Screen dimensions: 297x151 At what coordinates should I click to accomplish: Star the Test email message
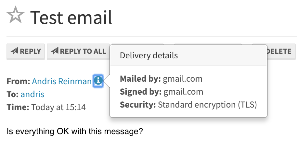tap(16, 15)
